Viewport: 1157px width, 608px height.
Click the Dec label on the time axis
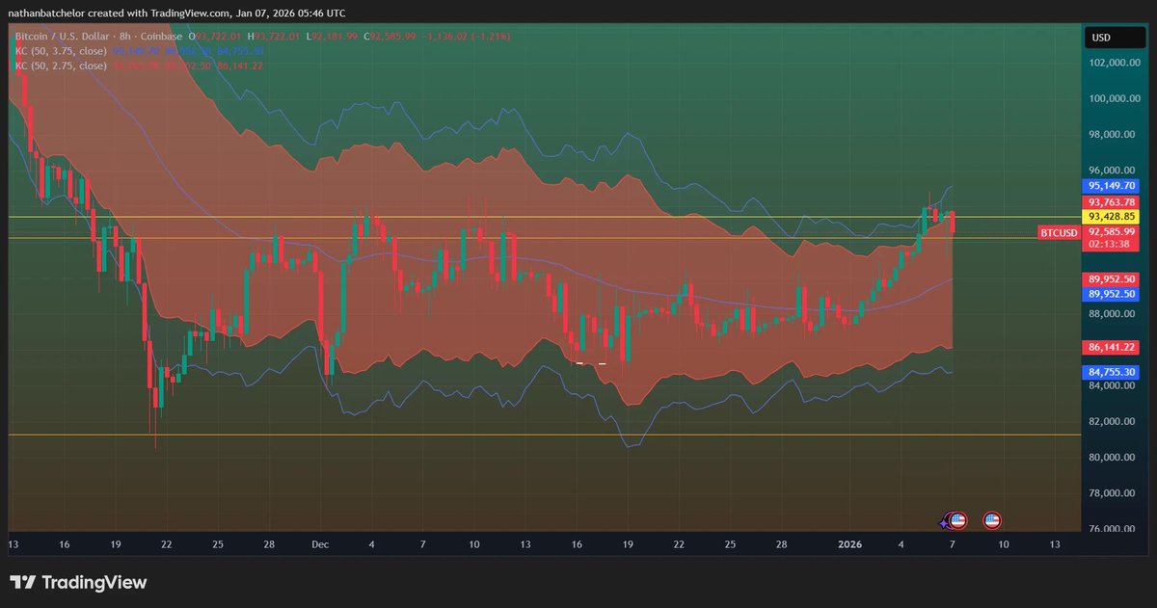coord(321,544)
